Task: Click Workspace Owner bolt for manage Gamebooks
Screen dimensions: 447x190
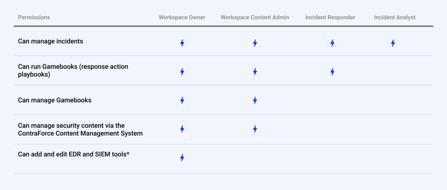Action: point(182,100)
